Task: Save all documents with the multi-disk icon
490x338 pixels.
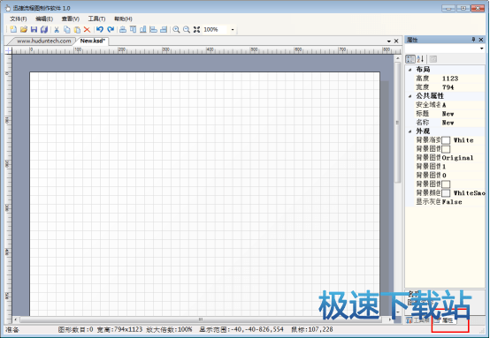Action: pyautogui.click(x=44, y=30)
